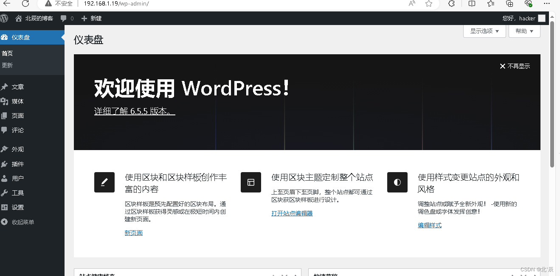Screen dimensions: 560x276
Task: Click the 北辰的博客 site name link
Action: pos(39,18)
